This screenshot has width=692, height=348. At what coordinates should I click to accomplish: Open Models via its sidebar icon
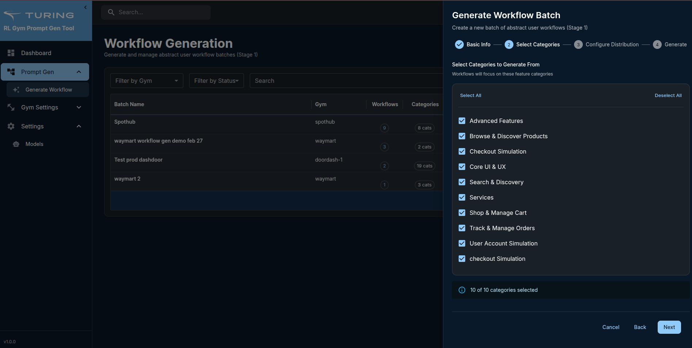coord(16,144)
